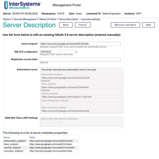The width and height of the screenshot is (159, 159).
Task: Click the DESKTOP-MCRLQHD server name
Action: [25, 14]
